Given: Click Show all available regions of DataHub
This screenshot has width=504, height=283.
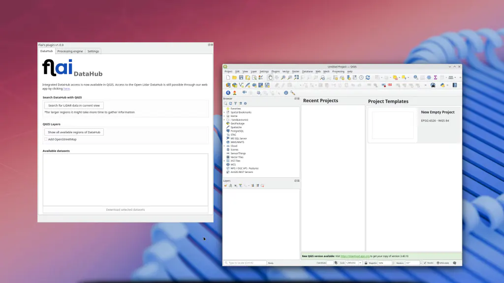Looking at the screenshot, I should coord(74,132).
